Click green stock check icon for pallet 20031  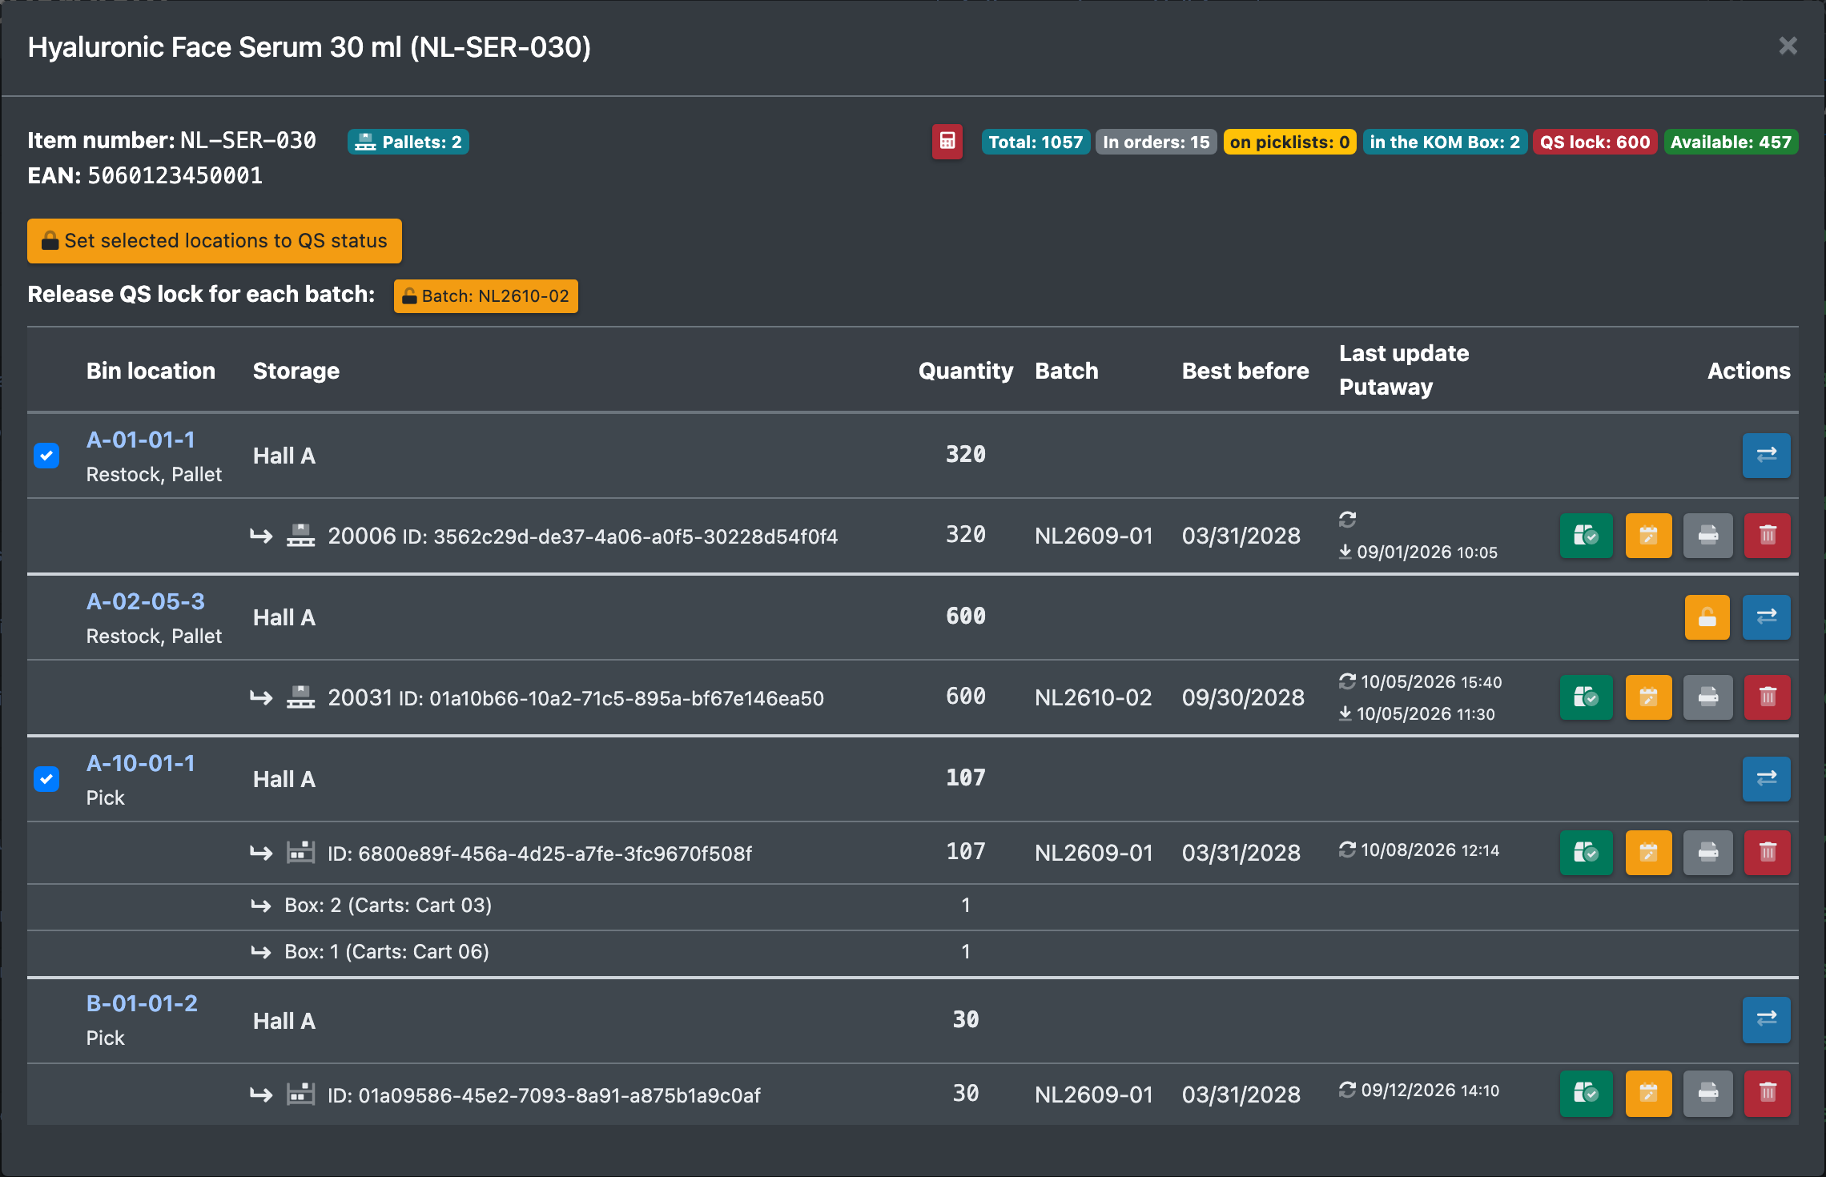point(1586,697)
